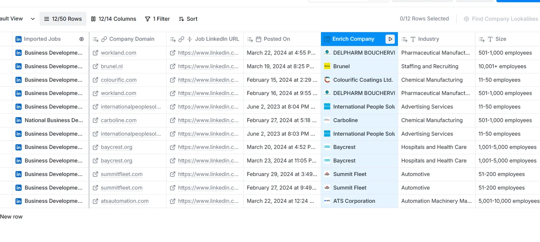
Task: Select the ATS Corporation company cell
Action: coord(359,201)
